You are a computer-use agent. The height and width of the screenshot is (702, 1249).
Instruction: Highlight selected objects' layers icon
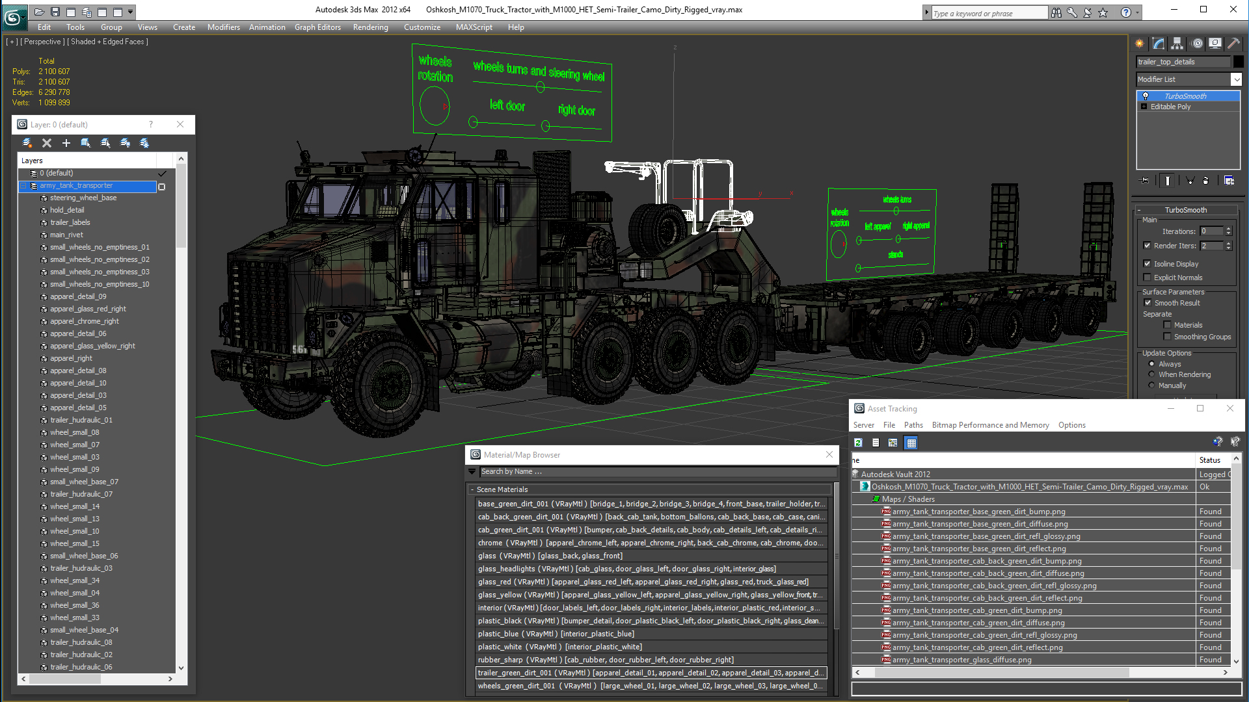click(x=105, y=143)
